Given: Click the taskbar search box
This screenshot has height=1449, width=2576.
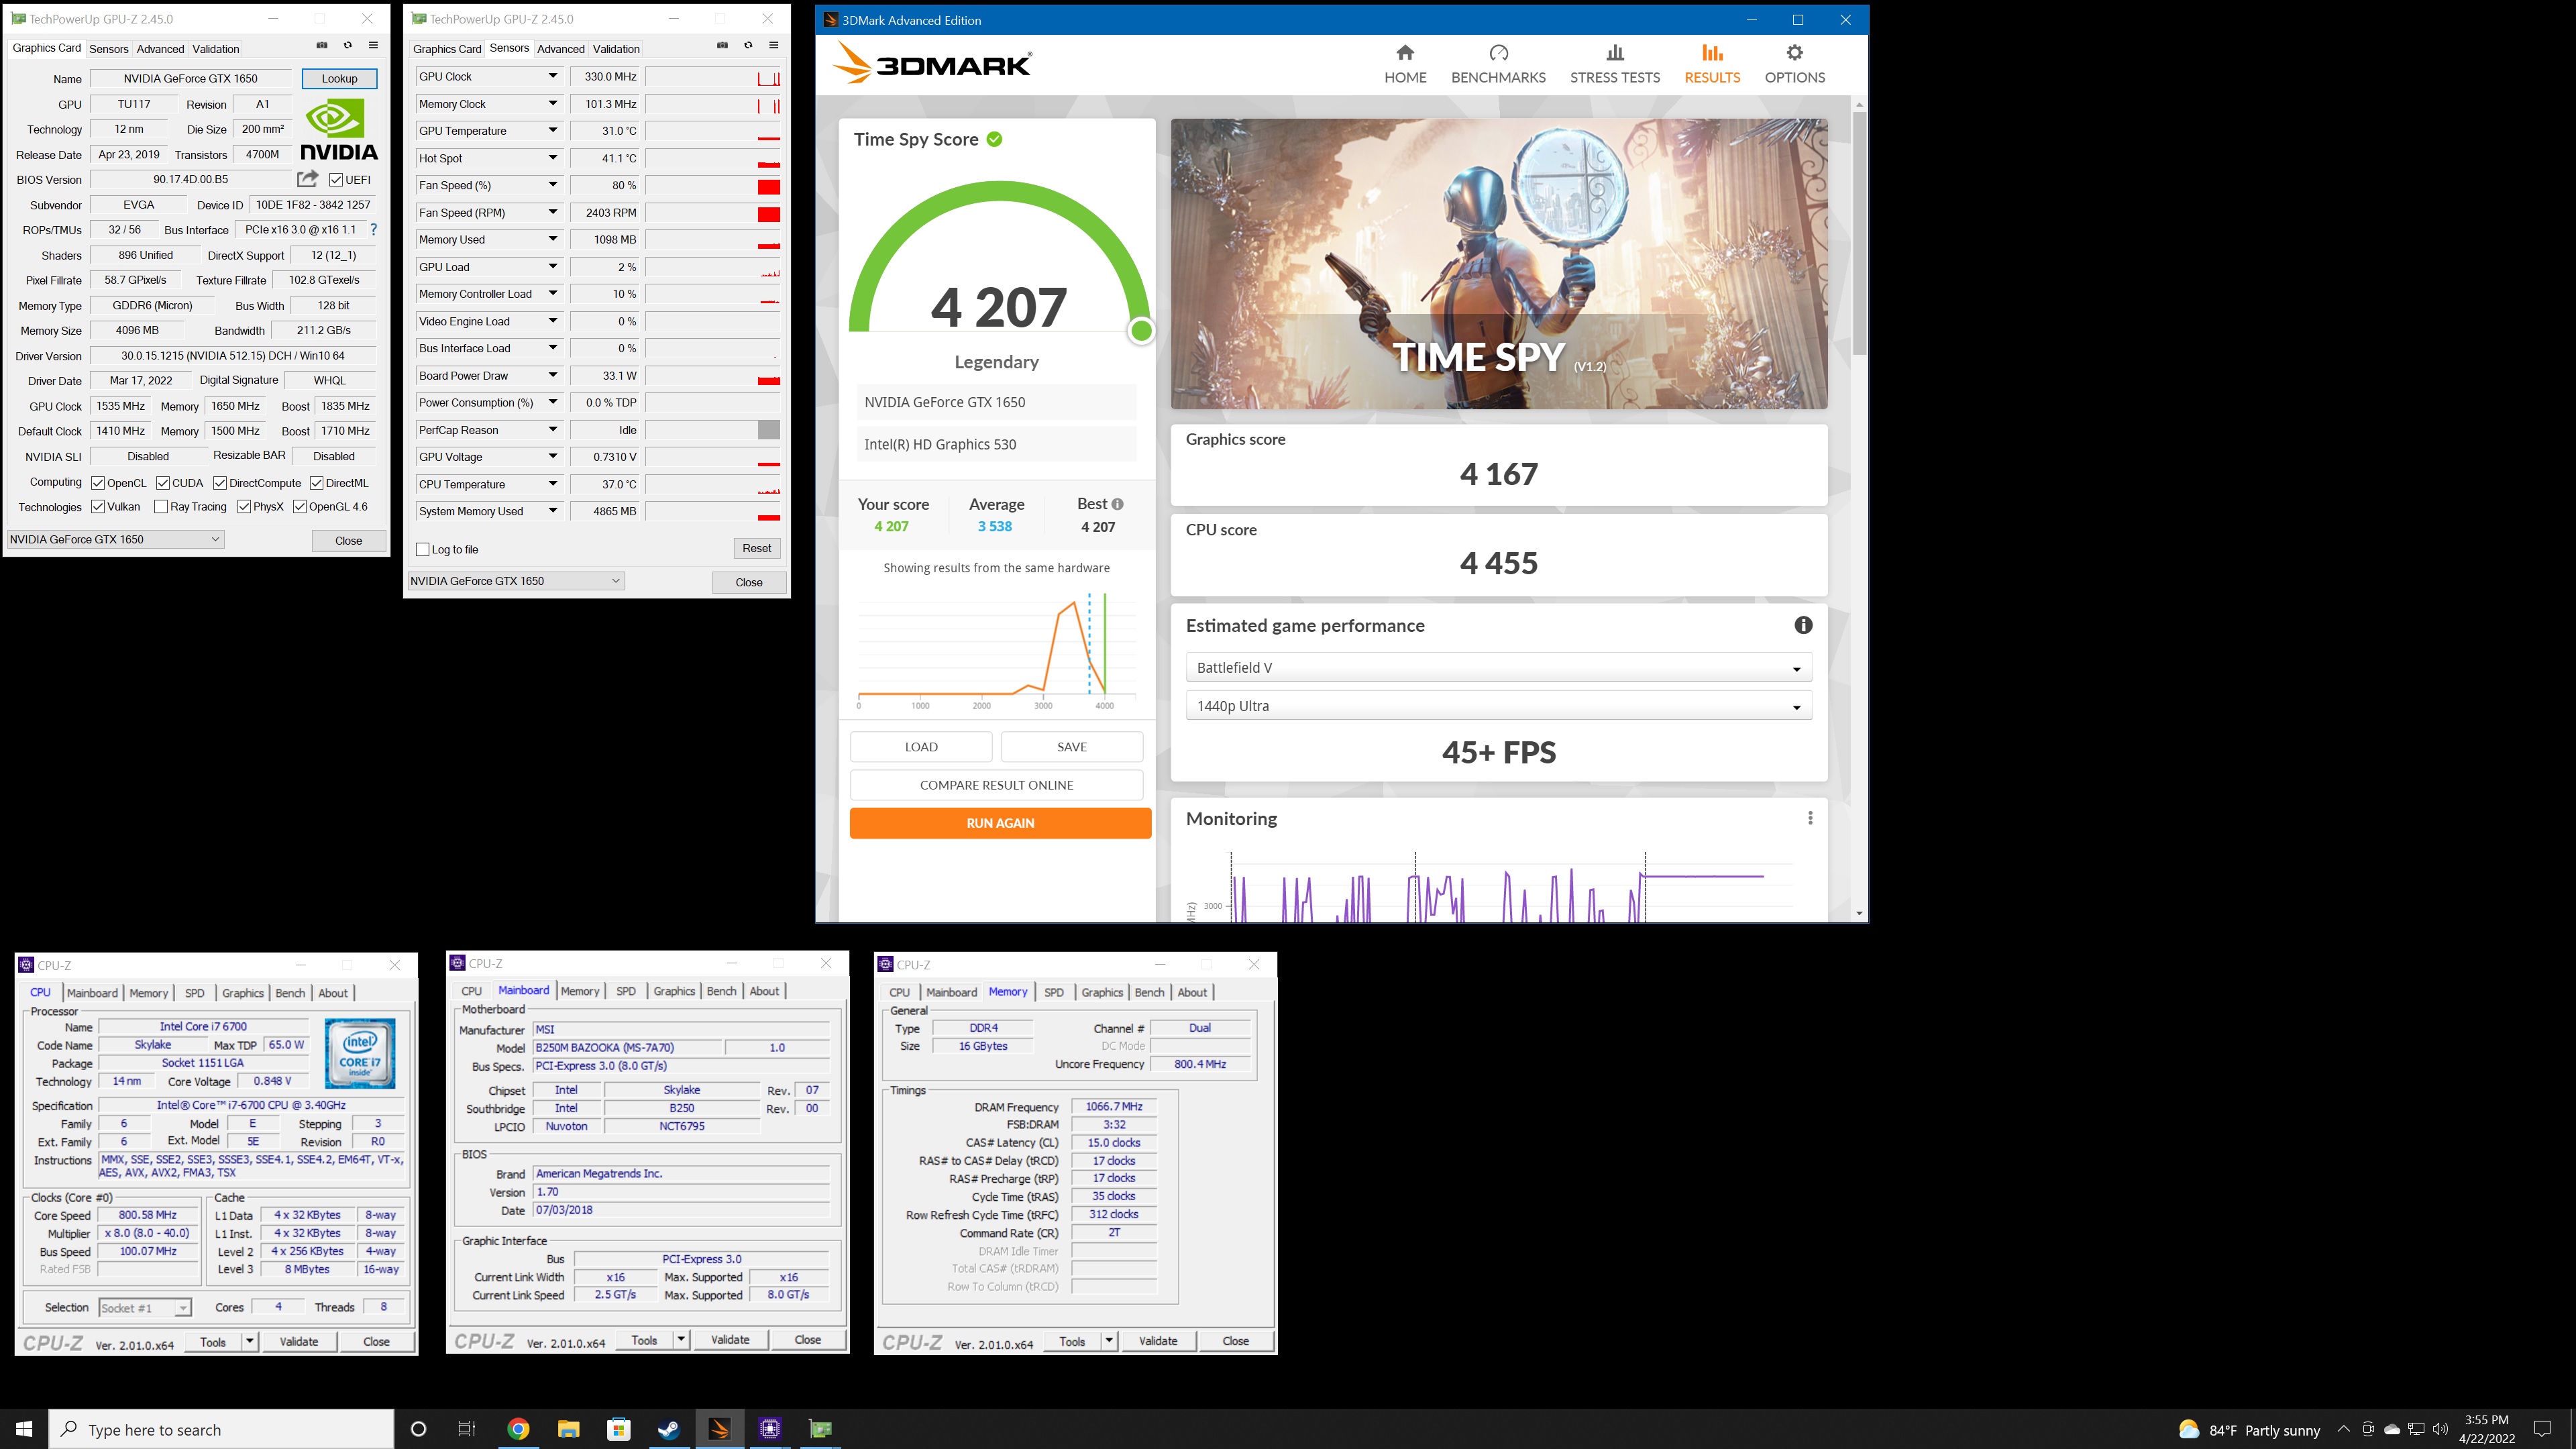Looking at the screenshot, I should click(221, 1430).
